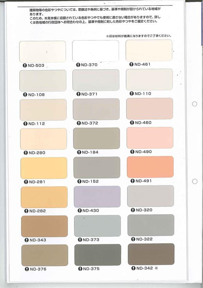Select the salmon orange ND-491 swatch
The width and height of the screenshot is (203, 288).
pos(150,167)
